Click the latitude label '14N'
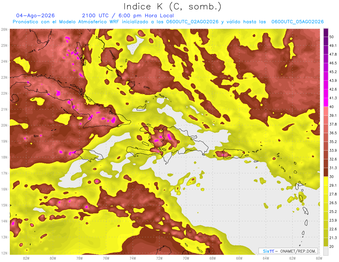 4,221
